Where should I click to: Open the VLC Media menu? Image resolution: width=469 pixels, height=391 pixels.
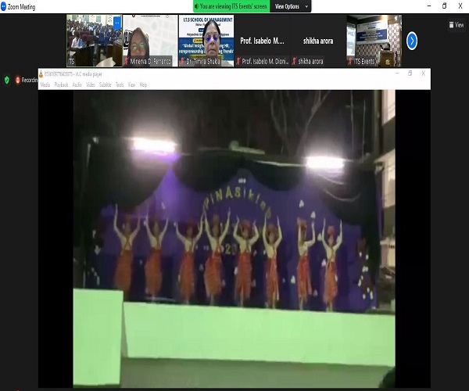(45, 85)
